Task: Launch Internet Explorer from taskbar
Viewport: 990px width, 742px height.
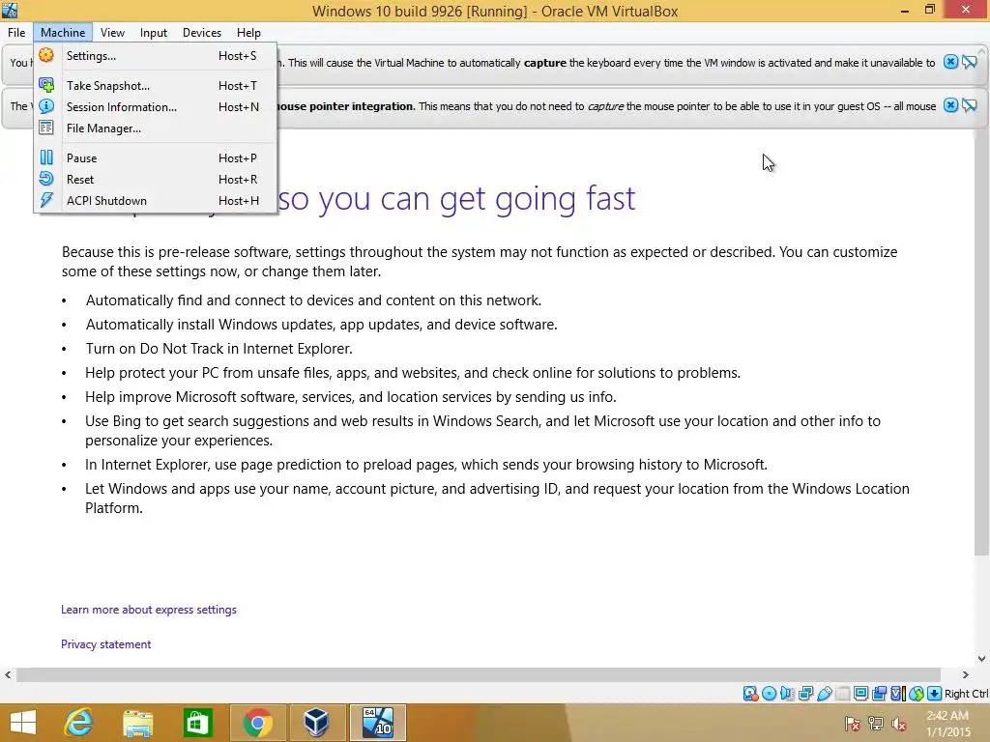Action: pos(79,723)
